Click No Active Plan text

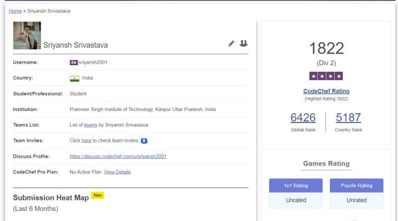(x=86, y=172)
